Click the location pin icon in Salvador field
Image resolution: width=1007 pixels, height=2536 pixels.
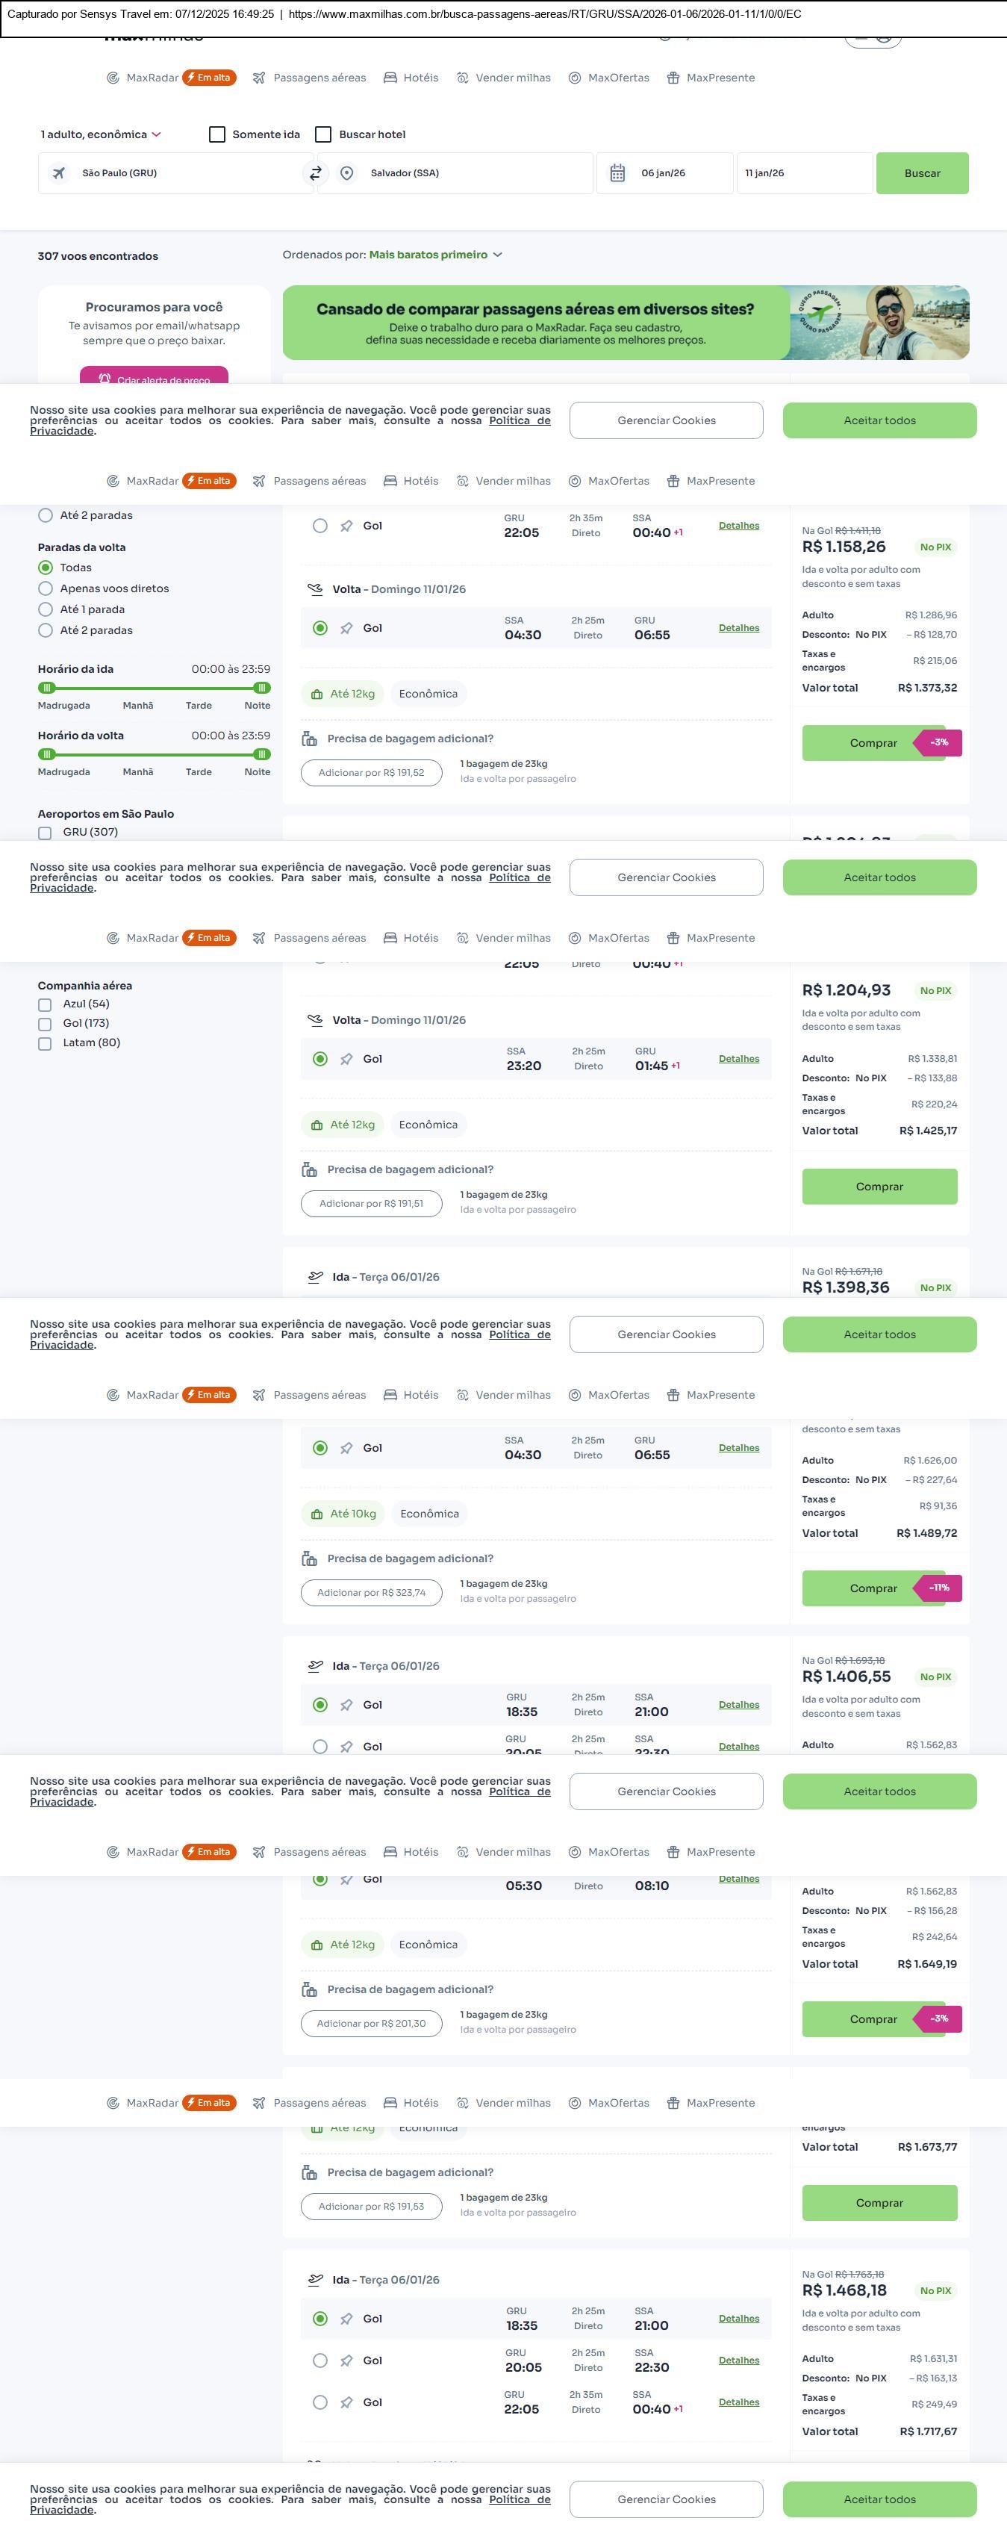[x=346, y=173]
